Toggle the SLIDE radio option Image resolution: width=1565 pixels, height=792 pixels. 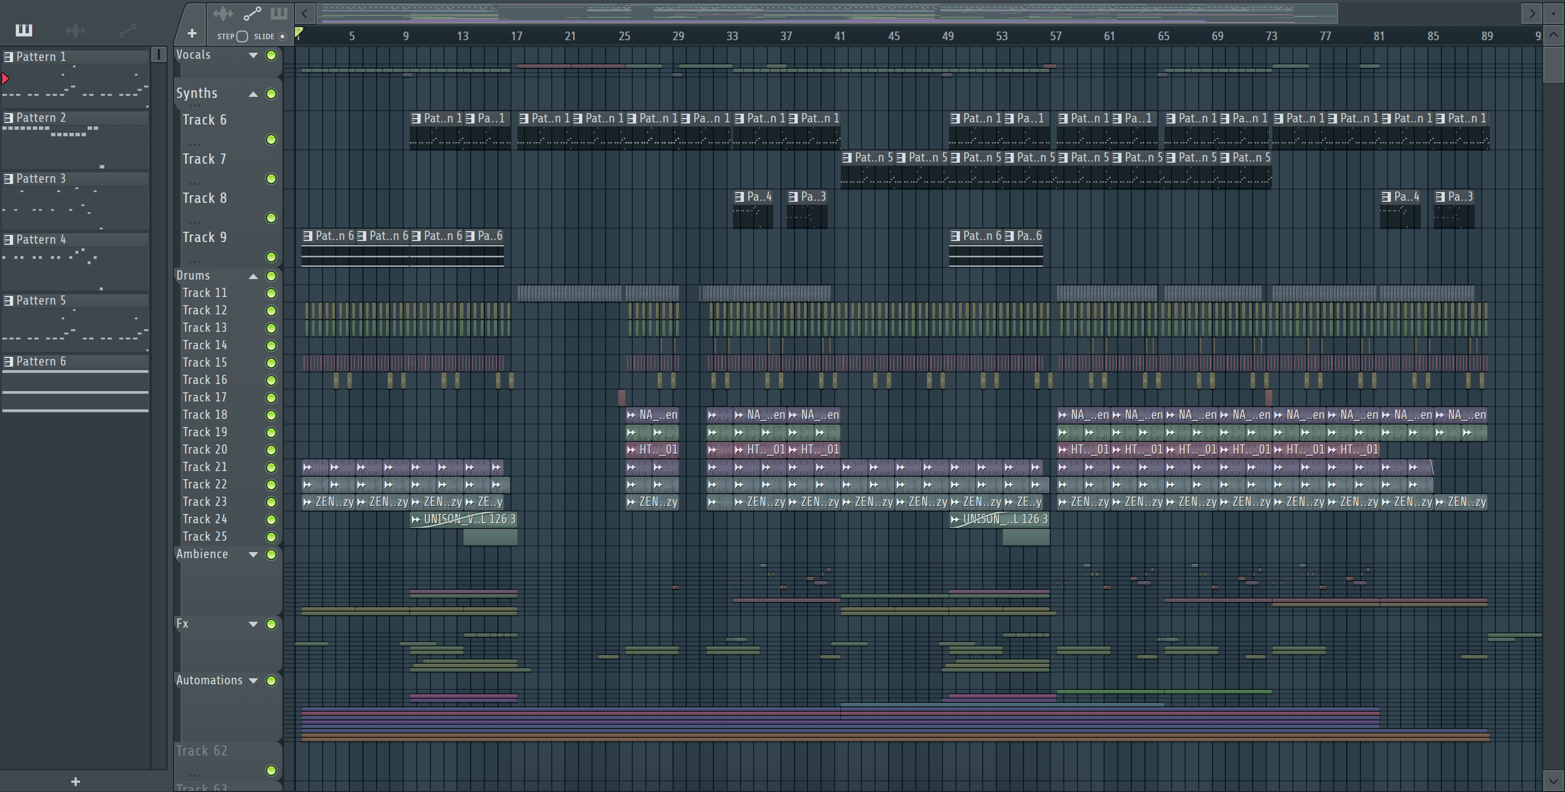point(282,36)
